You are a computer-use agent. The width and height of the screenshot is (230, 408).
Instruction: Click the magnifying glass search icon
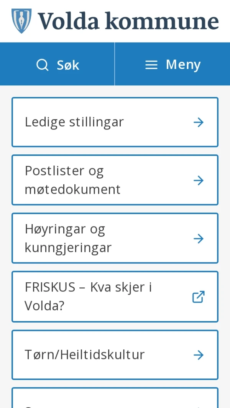point(42,64)
